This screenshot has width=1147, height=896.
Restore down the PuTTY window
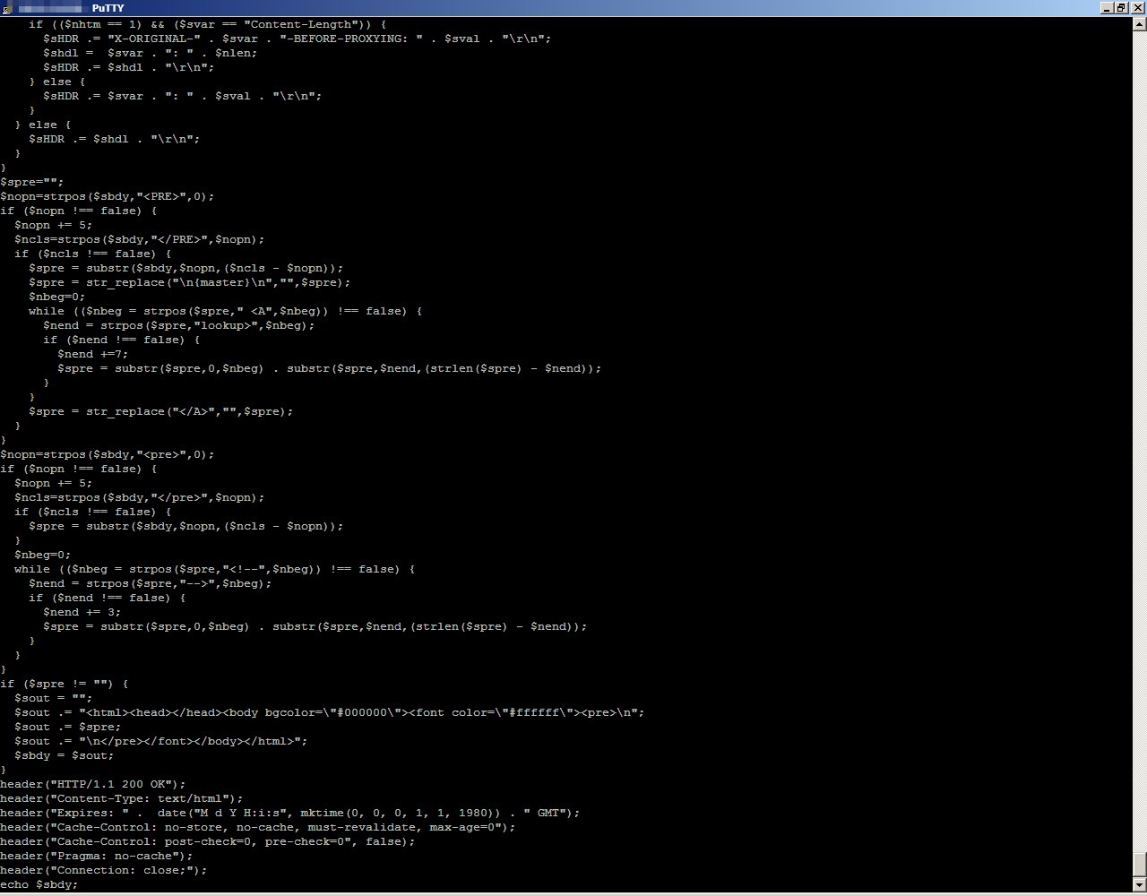[x=1121, y=8]
